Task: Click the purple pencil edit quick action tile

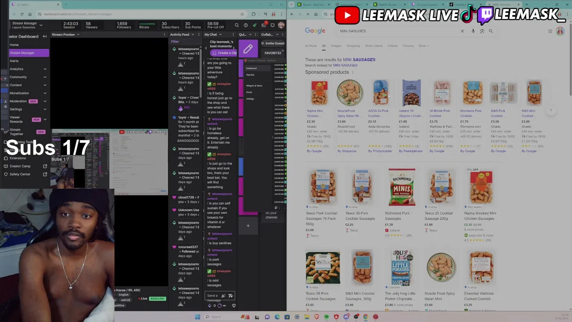Action: click(248, 48)
